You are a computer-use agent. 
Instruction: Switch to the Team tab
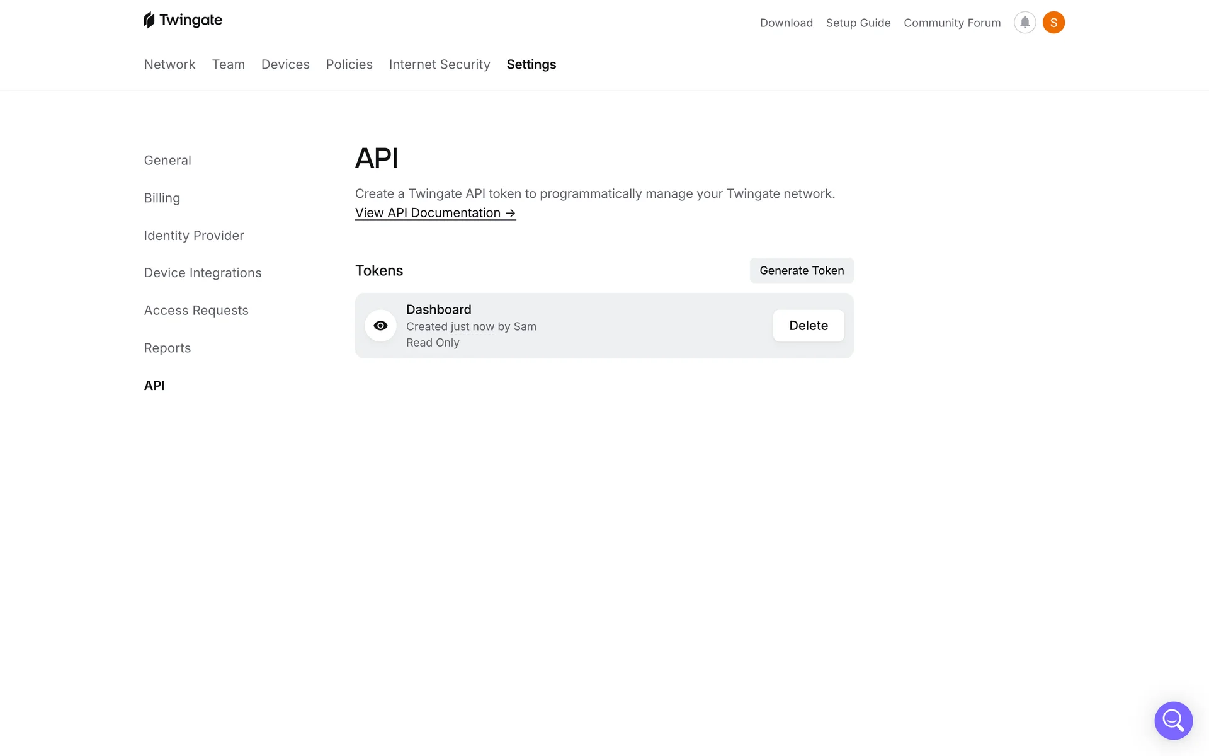tap(228, 64)
